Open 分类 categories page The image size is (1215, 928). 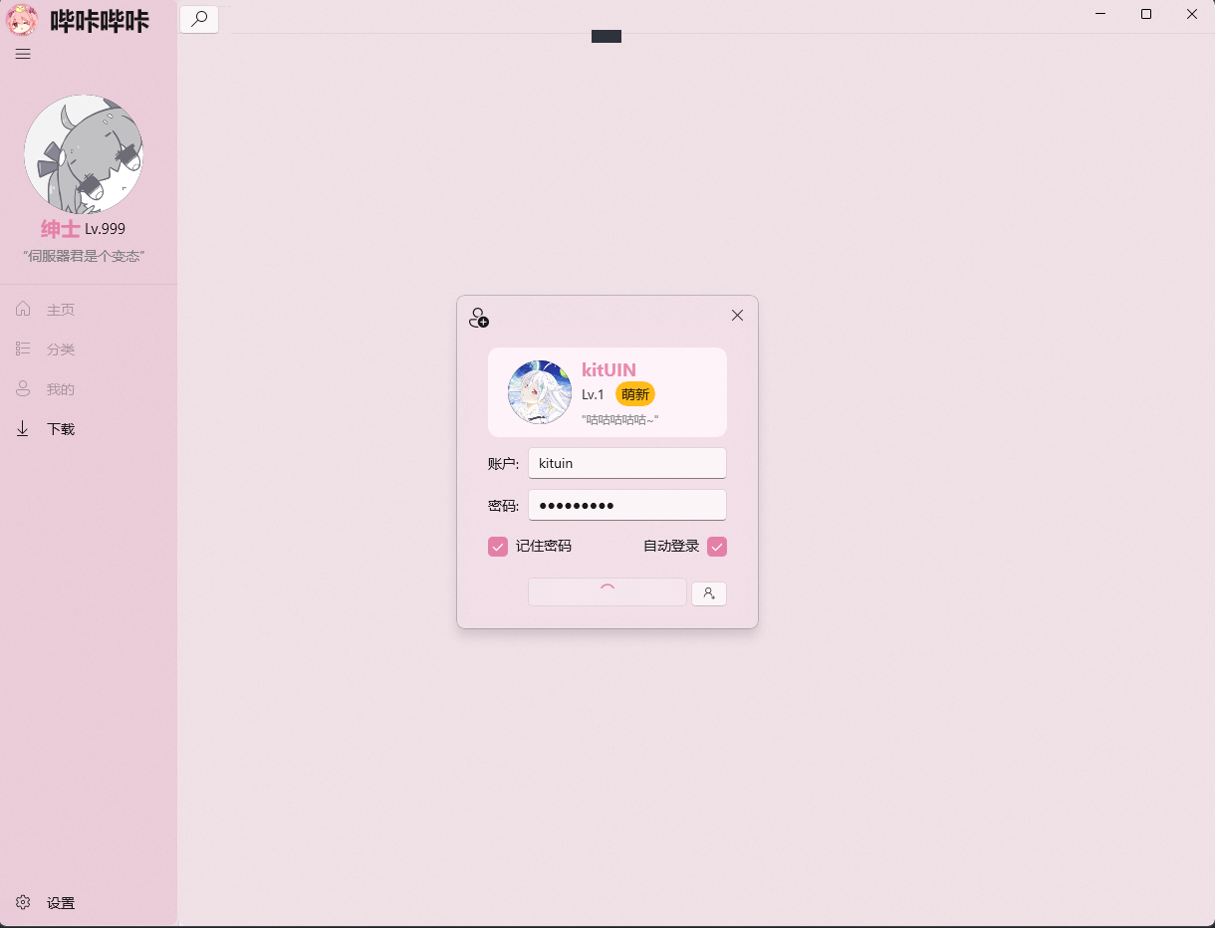[89, 349]
